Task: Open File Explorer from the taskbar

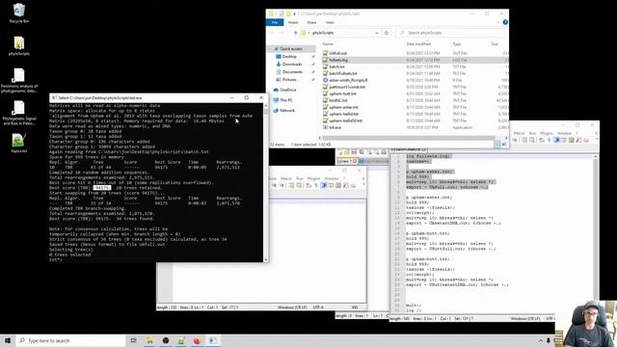Action: coord(150,340)
